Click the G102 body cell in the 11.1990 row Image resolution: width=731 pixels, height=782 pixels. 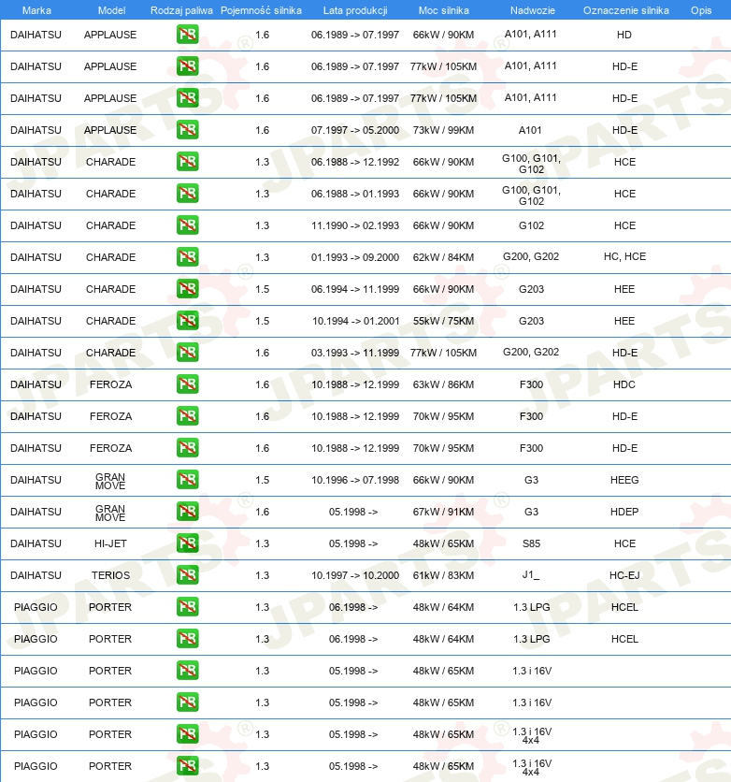pos(531,225)
